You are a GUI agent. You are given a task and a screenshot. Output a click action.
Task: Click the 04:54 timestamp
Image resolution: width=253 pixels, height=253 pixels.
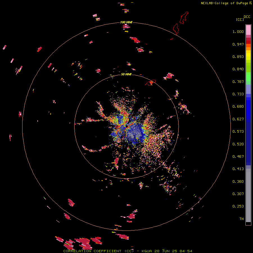(x=186, y=251)
